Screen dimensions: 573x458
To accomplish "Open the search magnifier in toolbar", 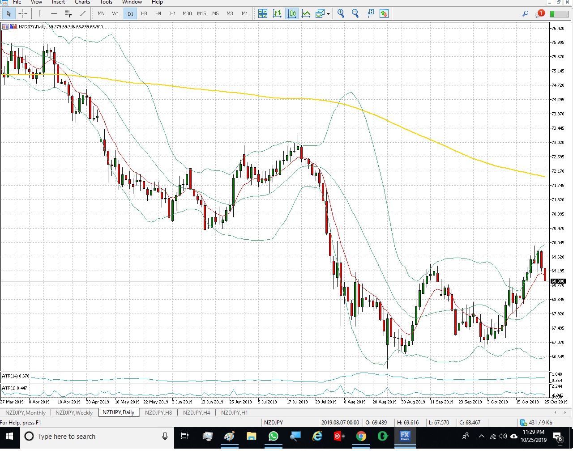I will 525,13.
